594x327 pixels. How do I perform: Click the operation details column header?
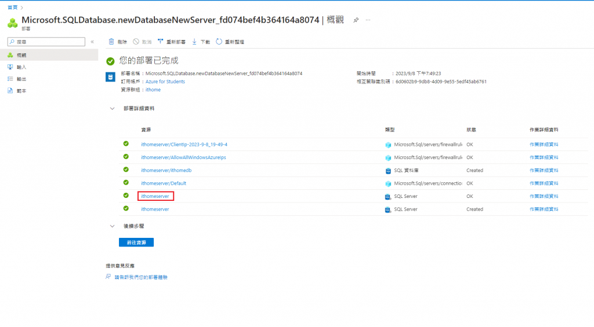544,130
